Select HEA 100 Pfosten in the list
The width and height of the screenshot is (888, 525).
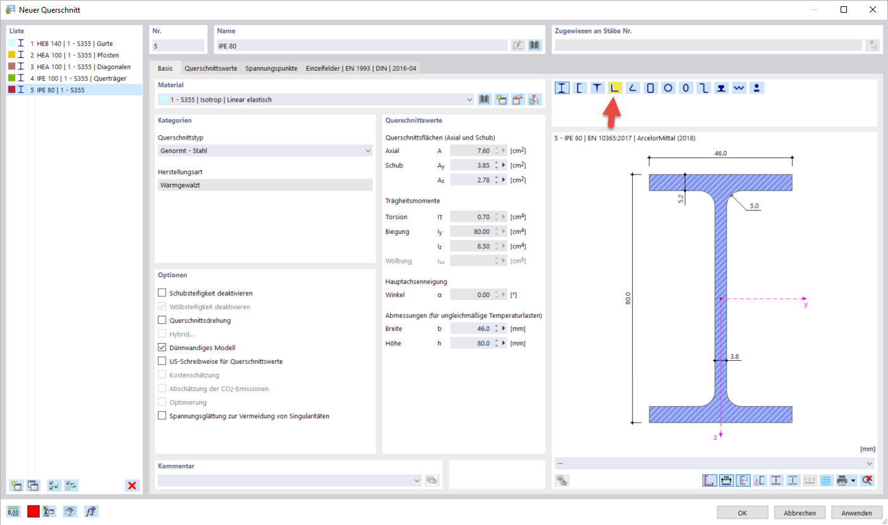point(75,55)
